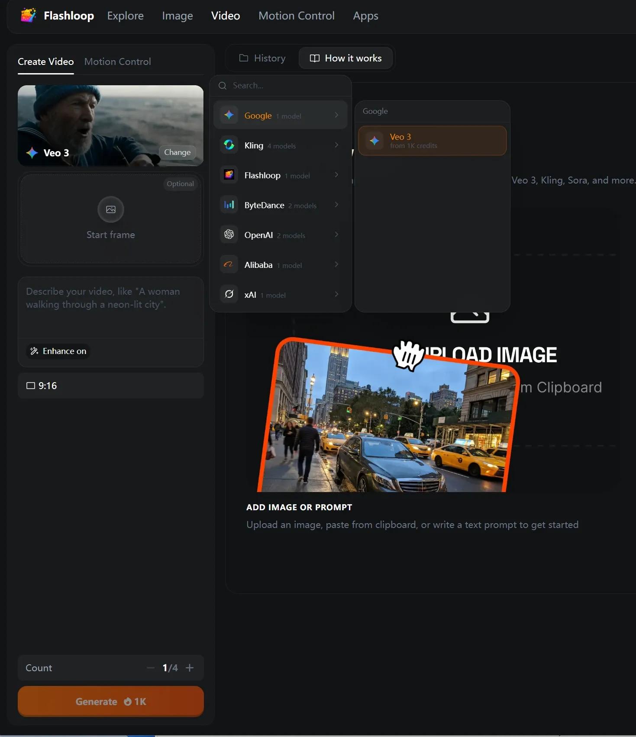This screenshot has width=636, height=737.
Task: Click the Change model button
Action: [178, 152]
